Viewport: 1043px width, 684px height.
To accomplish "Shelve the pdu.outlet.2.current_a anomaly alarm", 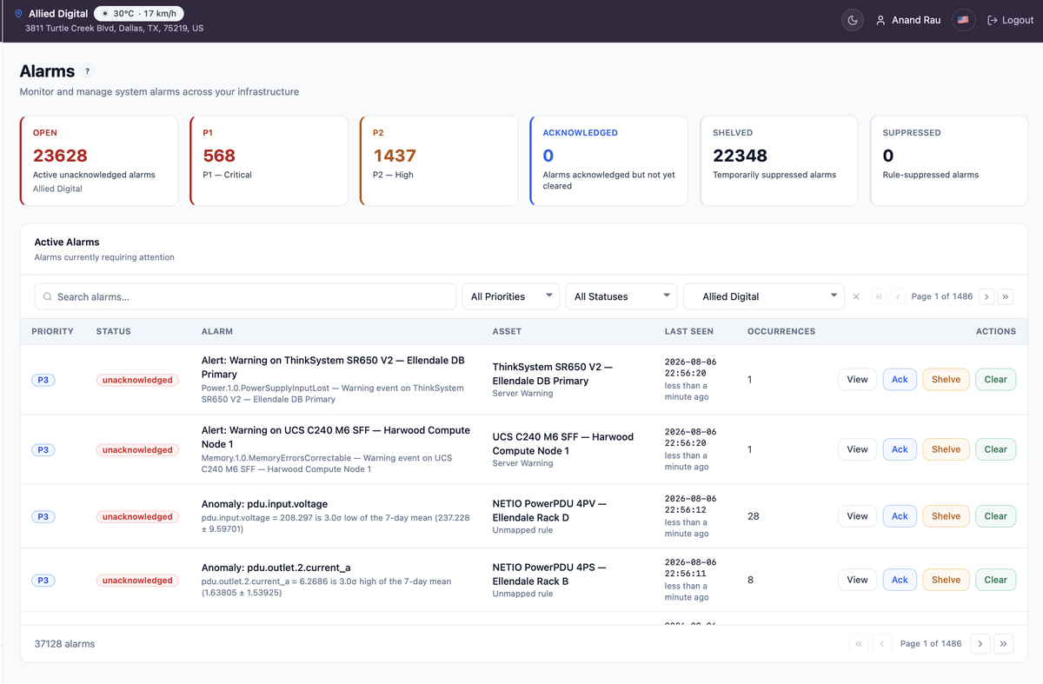I will pyautogui.click(x=946, y=580).
